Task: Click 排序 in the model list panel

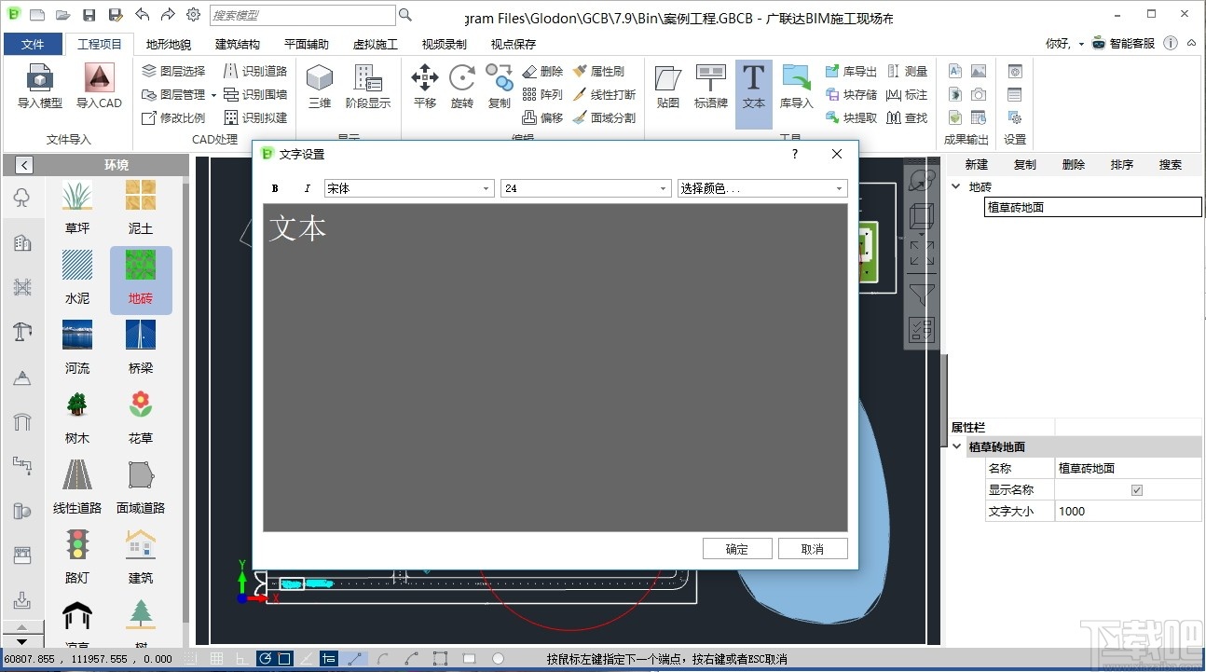Action: coord(1122,165)
